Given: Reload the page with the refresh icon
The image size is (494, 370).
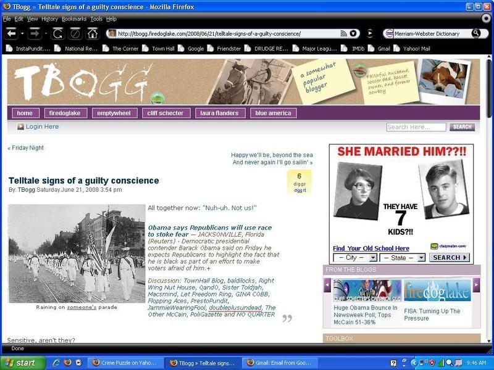Looking at the screenshot, I should [57, 33].
